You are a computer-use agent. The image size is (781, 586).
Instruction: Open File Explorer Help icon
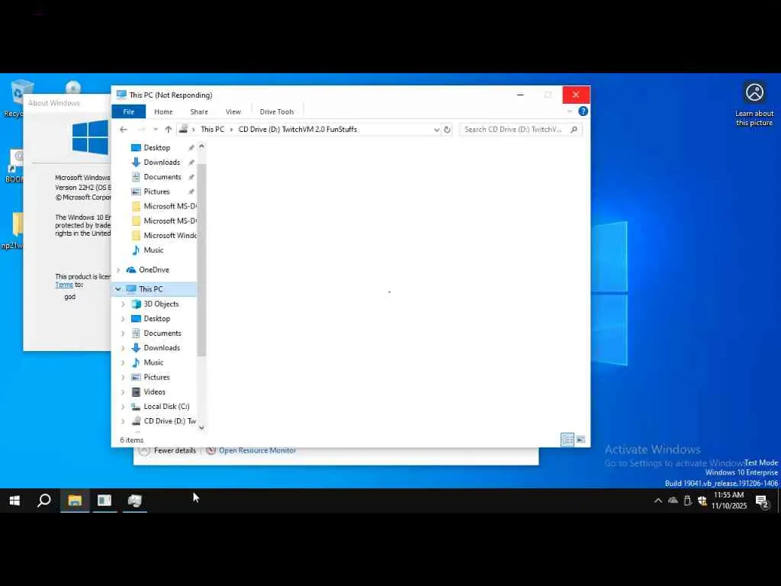(x=583, y=111)
